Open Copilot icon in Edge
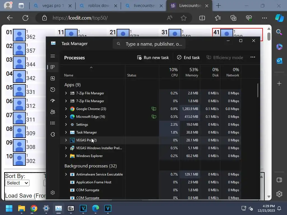 pos(279,18)
